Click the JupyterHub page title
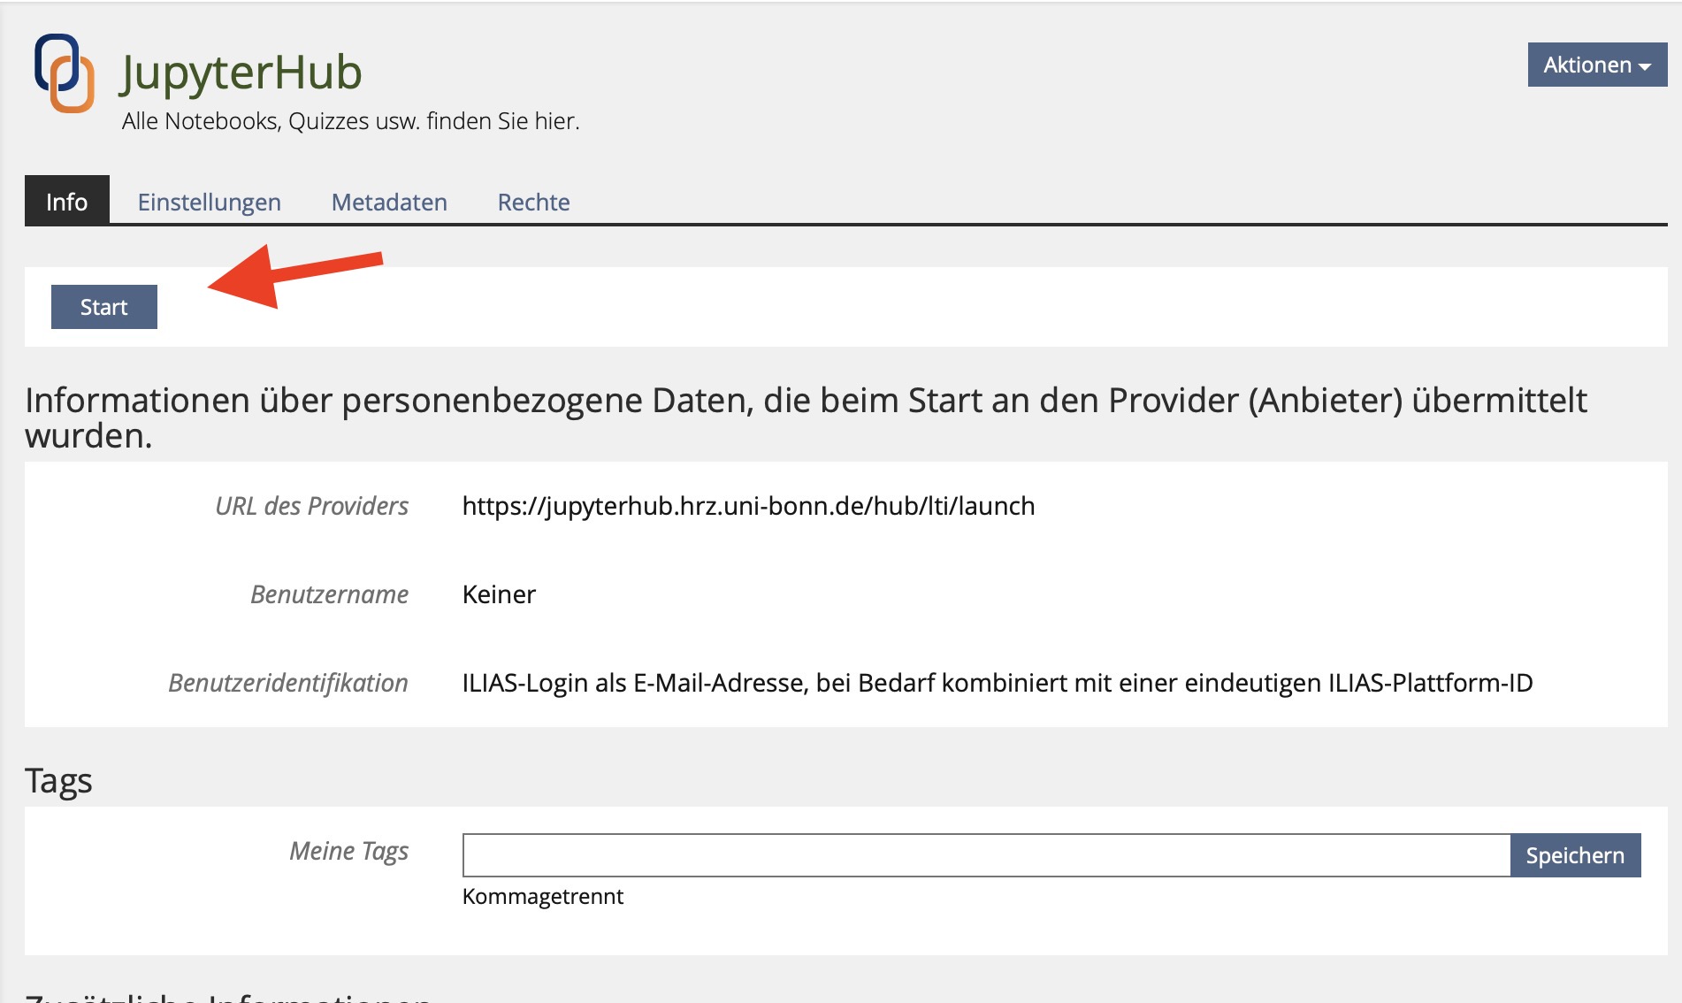1682x1003 pixels. pos(241,73)
